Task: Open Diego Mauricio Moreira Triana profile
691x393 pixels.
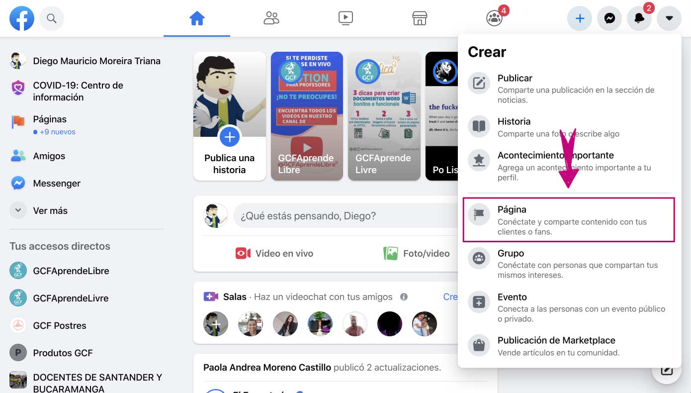Action: 86,61
